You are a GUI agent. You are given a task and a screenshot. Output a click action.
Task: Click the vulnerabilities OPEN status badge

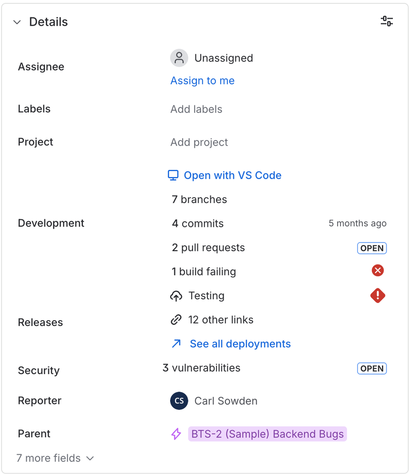(372, 368)
